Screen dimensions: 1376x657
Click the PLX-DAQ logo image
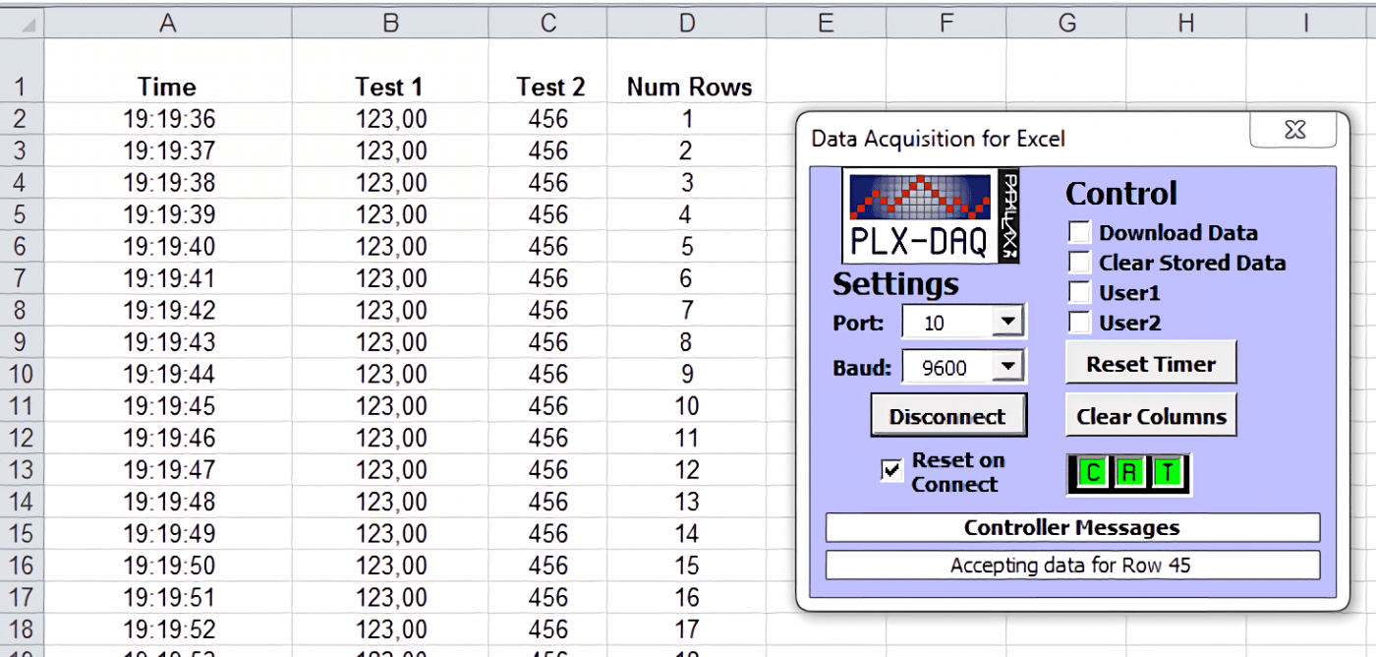(x=922, y=215)
